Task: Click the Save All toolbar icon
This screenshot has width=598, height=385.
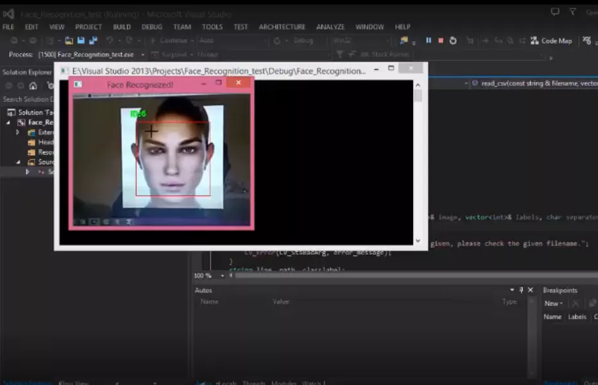Action: 92,40
